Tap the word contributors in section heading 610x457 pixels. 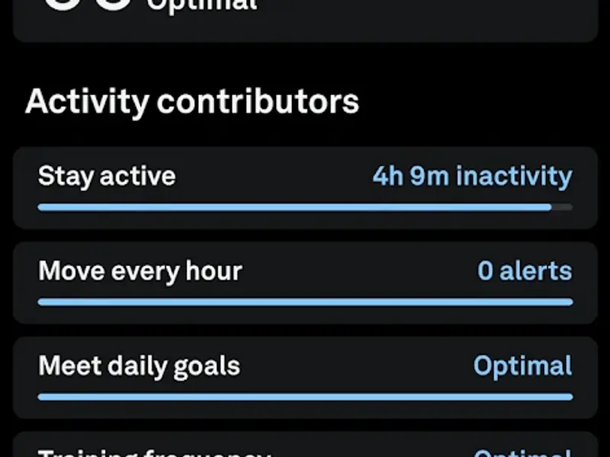255,101
